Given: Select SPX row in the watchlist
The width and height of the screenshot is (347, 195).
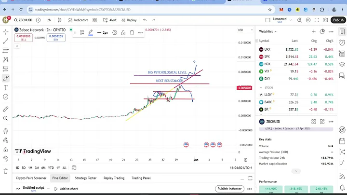Looking at the screenshot, I should click(296, 57).
